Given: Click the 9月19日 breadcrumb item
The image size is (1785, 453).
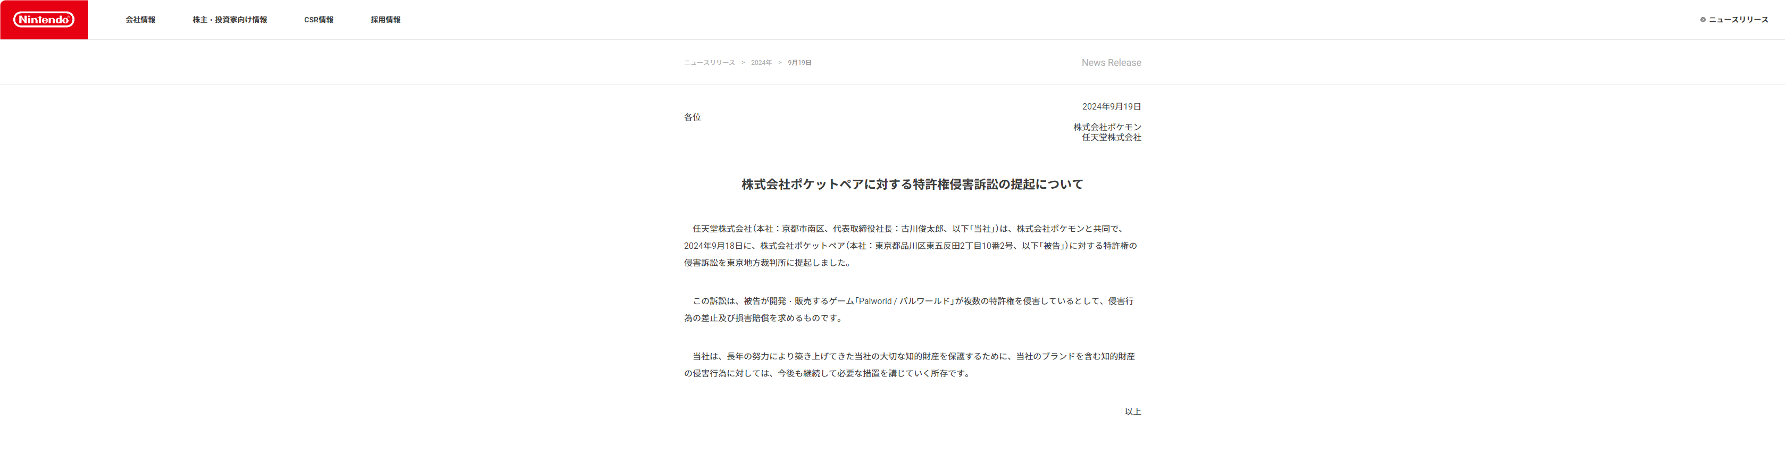Looking at the screenshot, I should coord(799,63).
